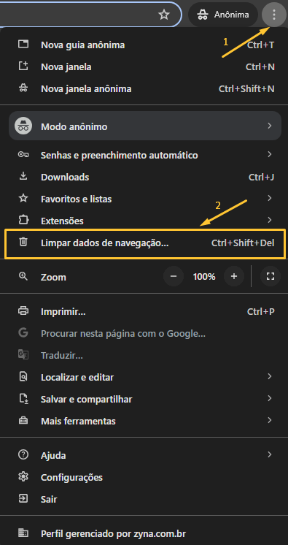Screen dimensions: 288x545
Task: Click the fullscreen icon next to zoom
Action: pos(271,277)
